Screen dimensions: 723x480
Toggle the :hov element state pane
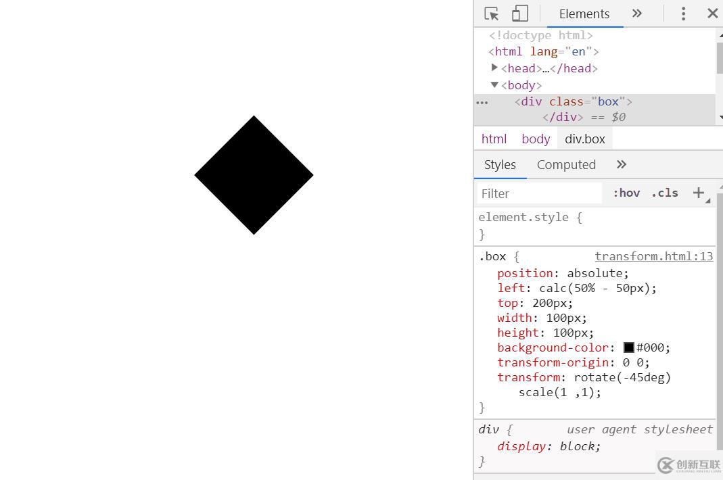point(626,193)
